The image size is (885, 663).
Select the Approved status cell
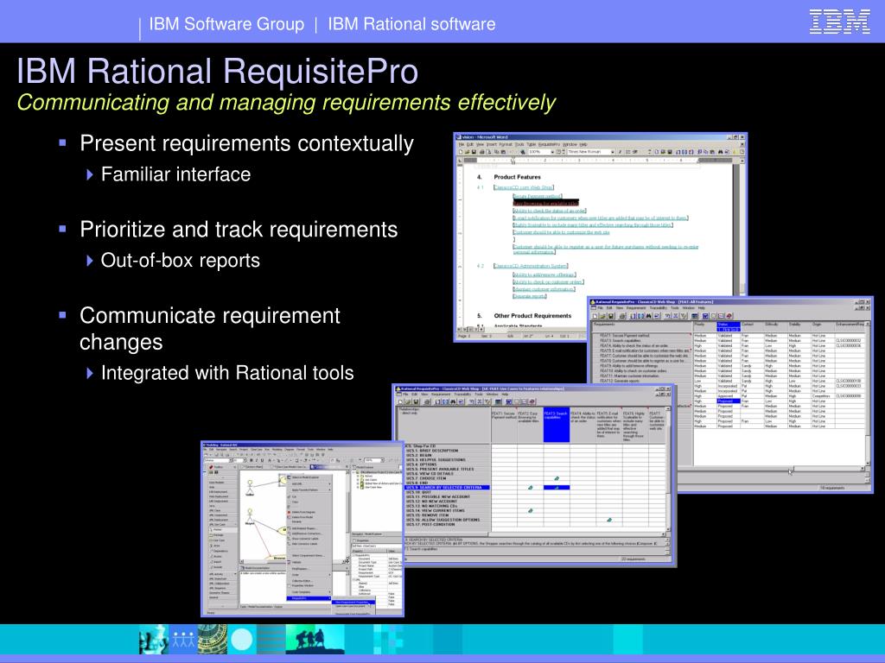[x=729, y=395]
